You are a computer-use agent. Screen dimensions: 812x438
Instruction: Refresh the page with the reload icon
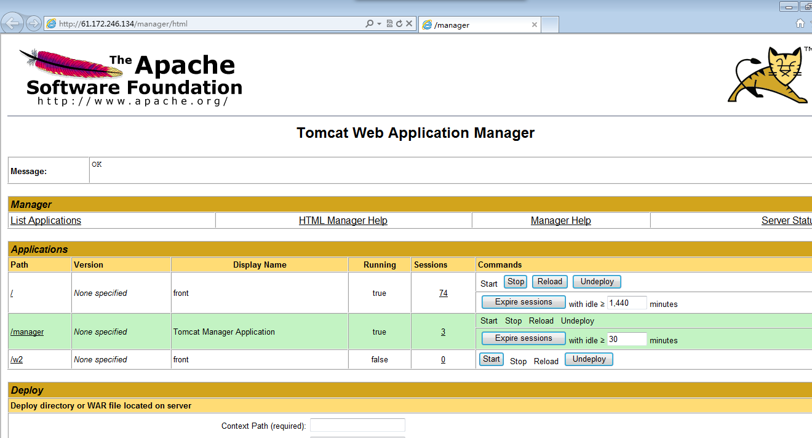pyautogui.click(x=399, y=24)
